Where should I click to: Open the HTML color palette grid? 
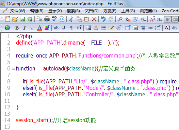(x=47, y=28)
